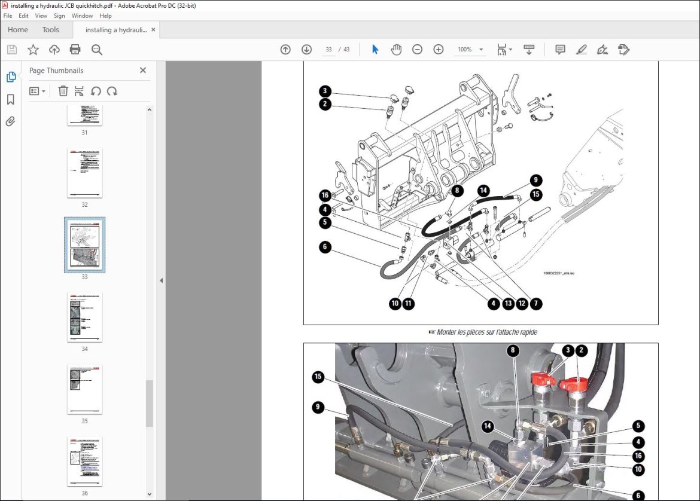Select the Highlight text pen tool
700x501 pixels.
[582, 50]
